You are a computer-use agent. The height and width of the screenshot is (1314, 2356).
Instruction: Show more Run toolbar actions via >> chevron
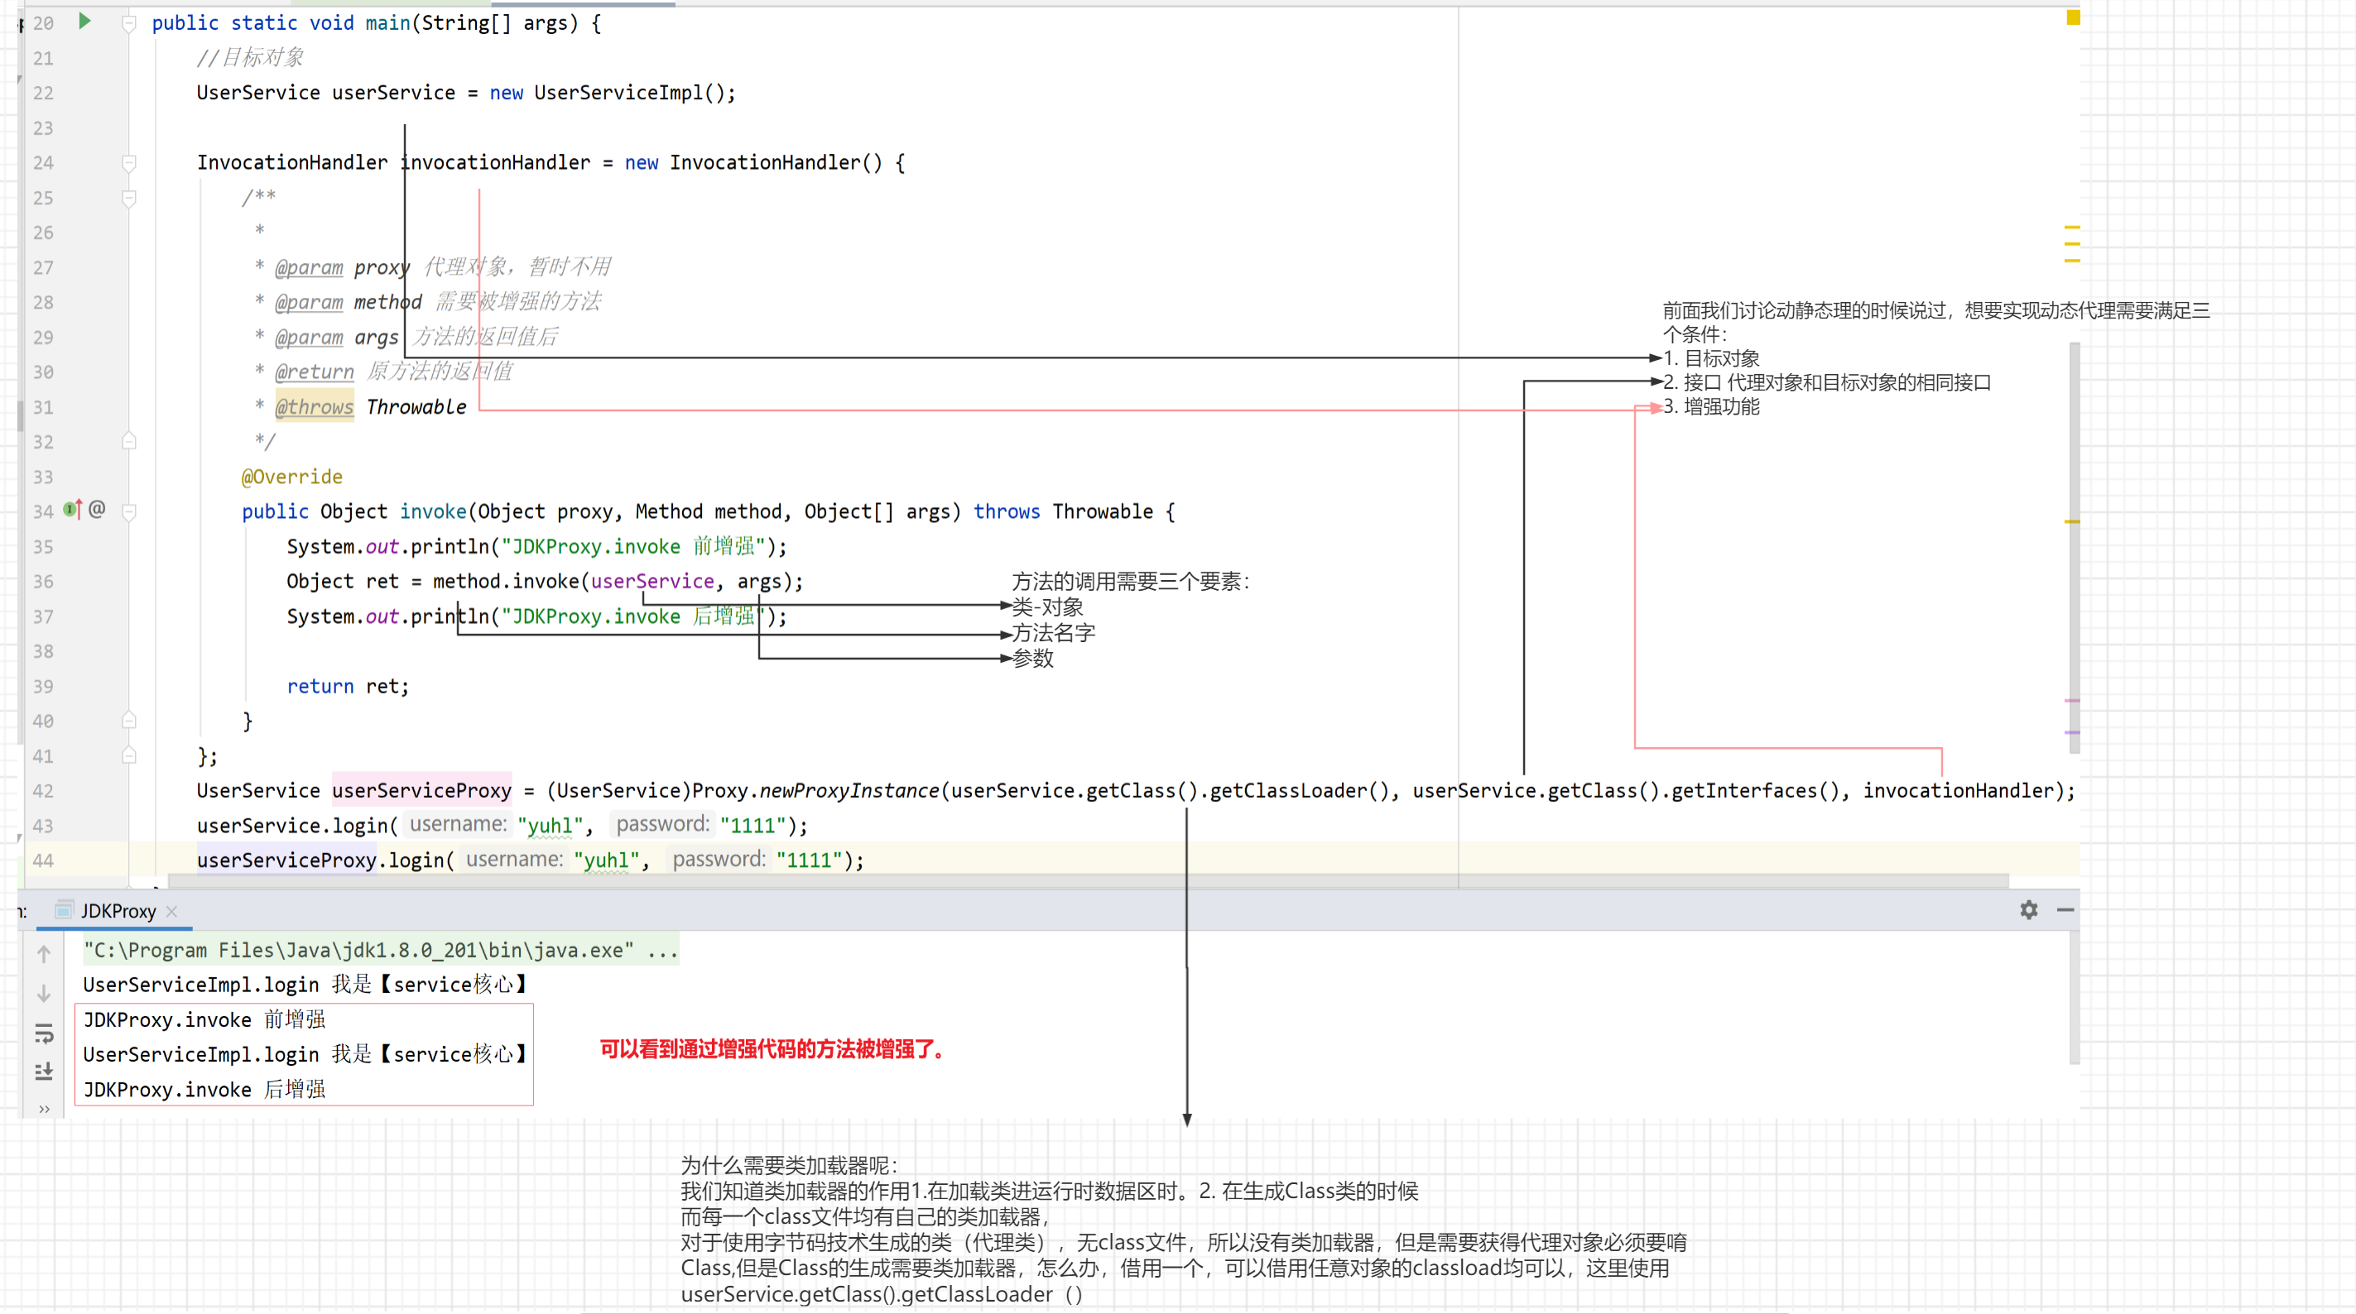[x=44, y=1109]
